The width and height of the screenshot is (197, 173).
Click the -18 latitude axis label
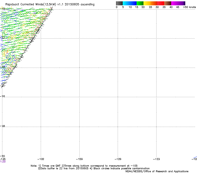tap(2, 126)
